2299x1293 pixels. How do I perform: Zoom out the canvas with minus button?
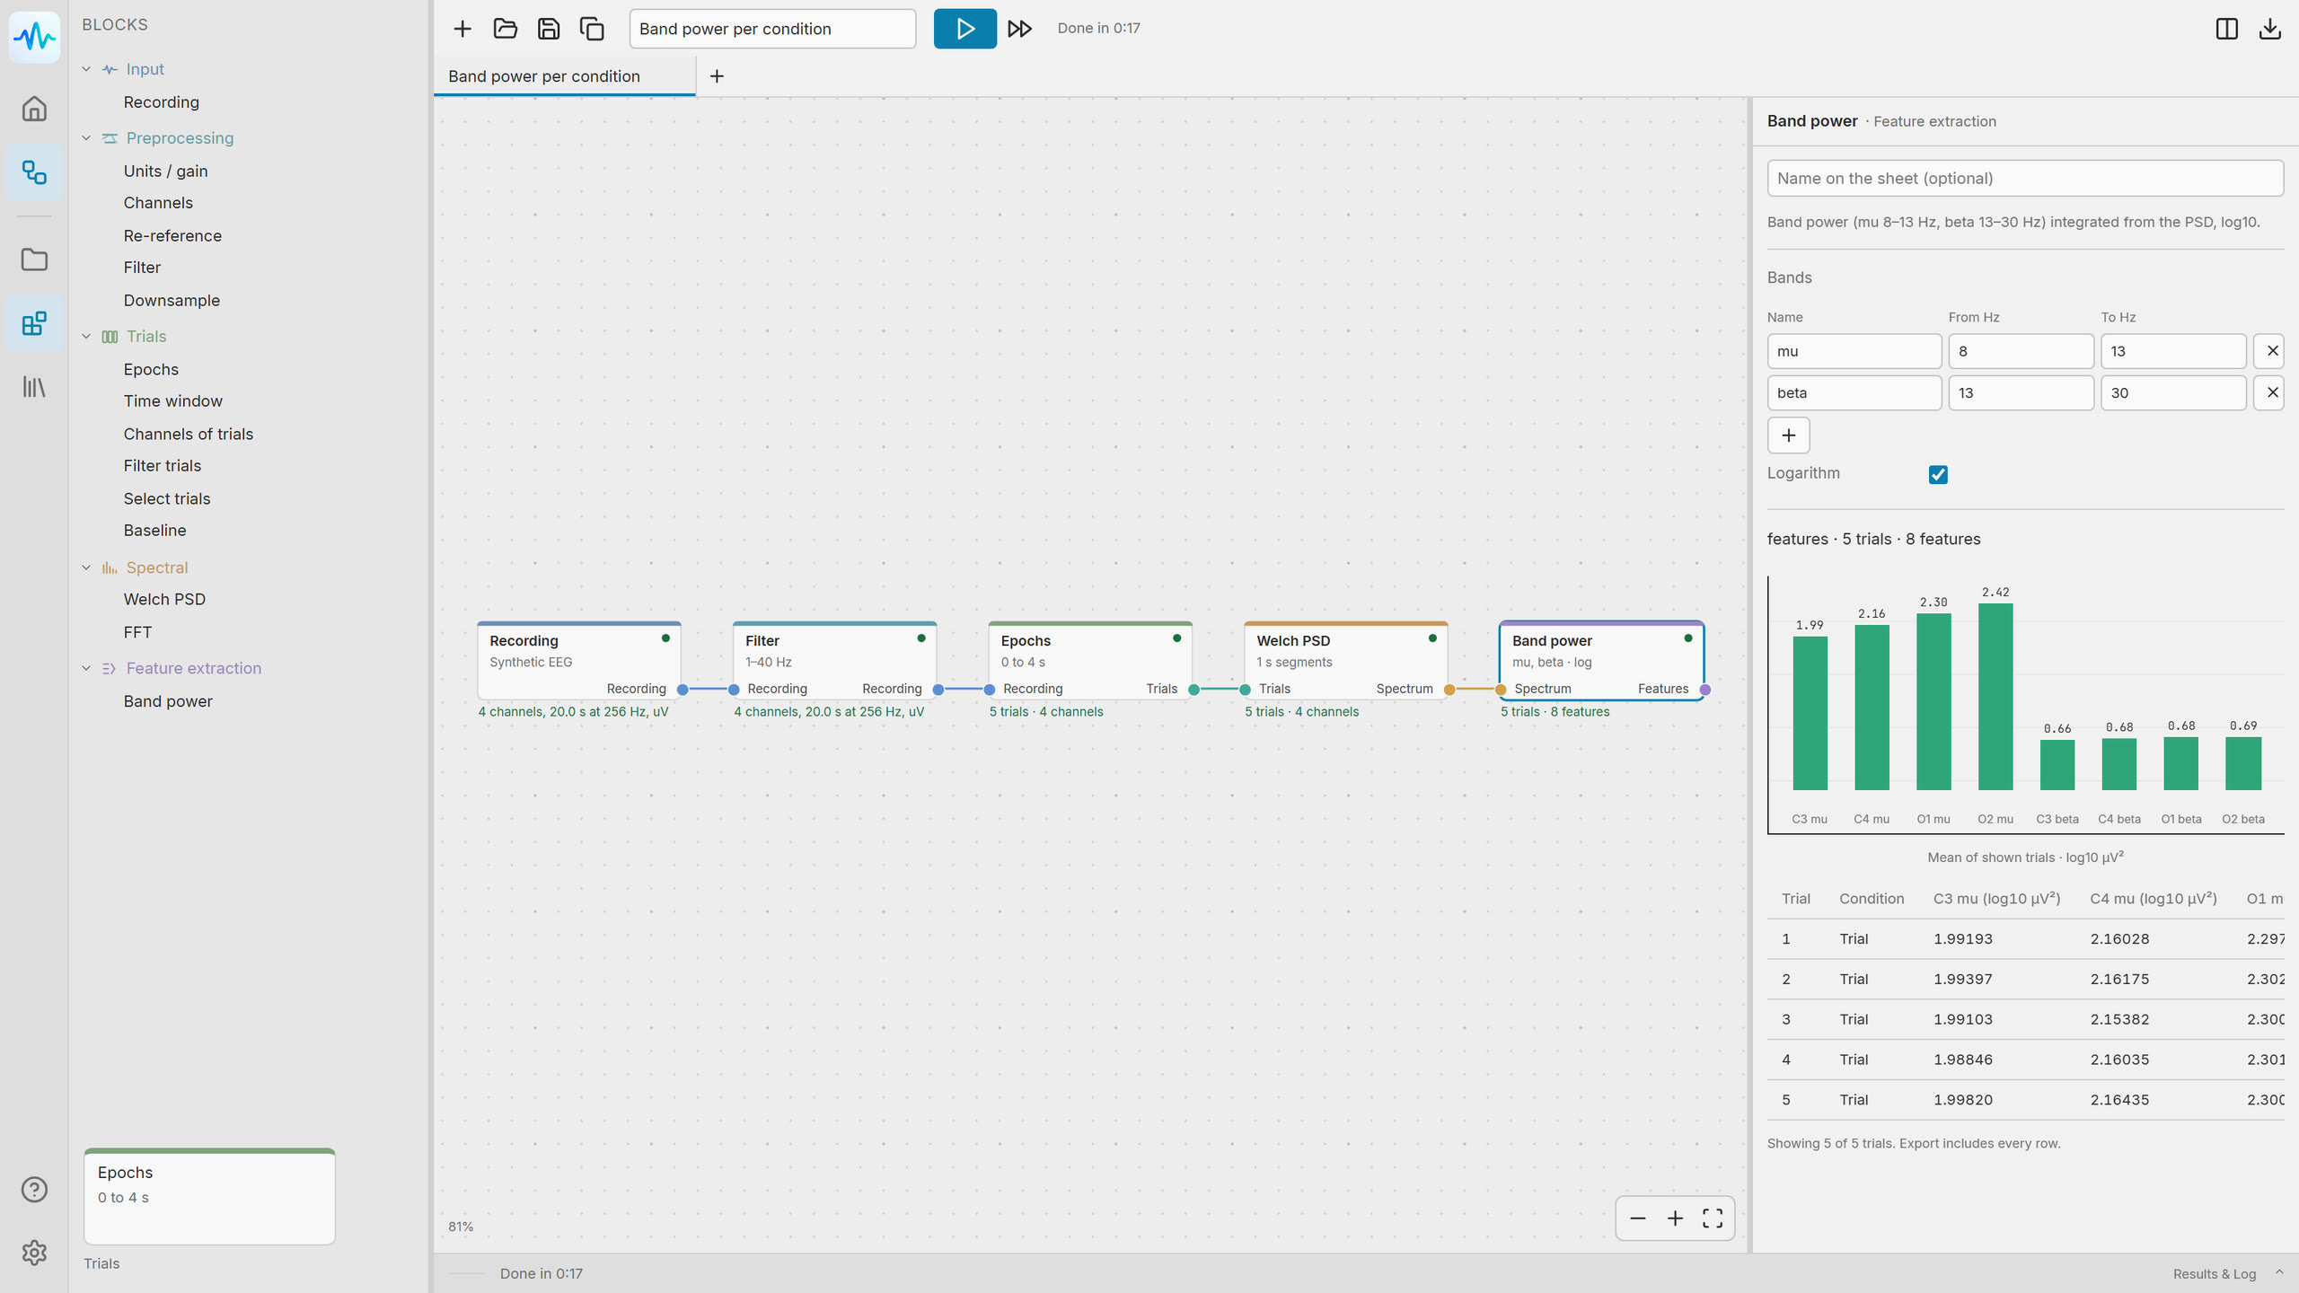[x=1637, y=1218]
